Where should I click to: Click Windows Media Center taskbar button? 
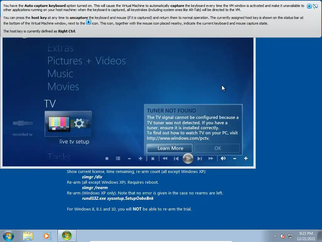click(67, 236)
